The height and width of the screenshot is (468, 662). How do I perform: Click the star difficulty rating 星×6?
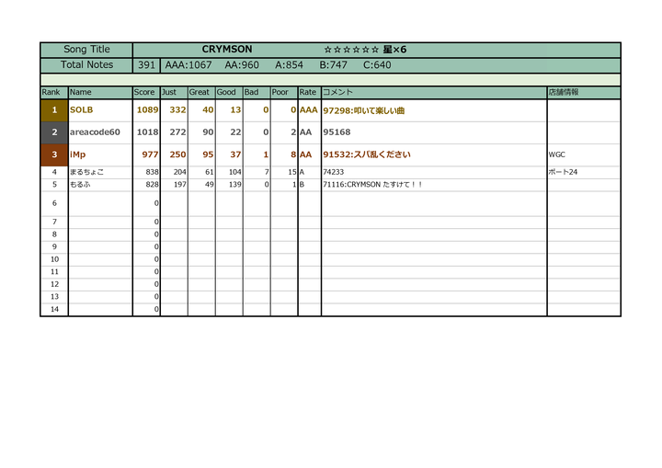point(365,50)
